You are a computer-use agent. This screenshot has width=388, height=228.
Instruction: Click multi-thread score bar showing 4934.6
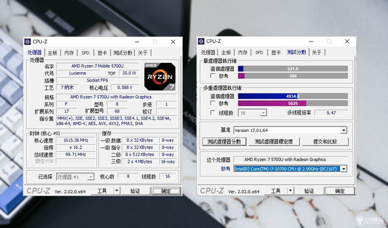293,96
